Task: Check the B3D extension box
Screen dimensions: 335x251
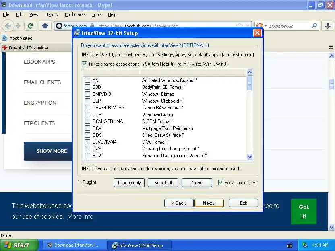Action: pyautogui.click(x=87, y=87)
